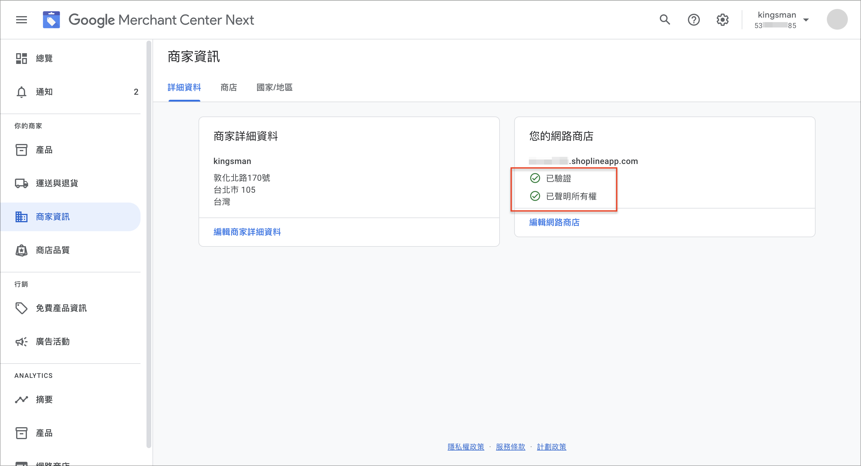Click the 總覽 dashboard icon
861x466 pixels.
click(22, 59)
